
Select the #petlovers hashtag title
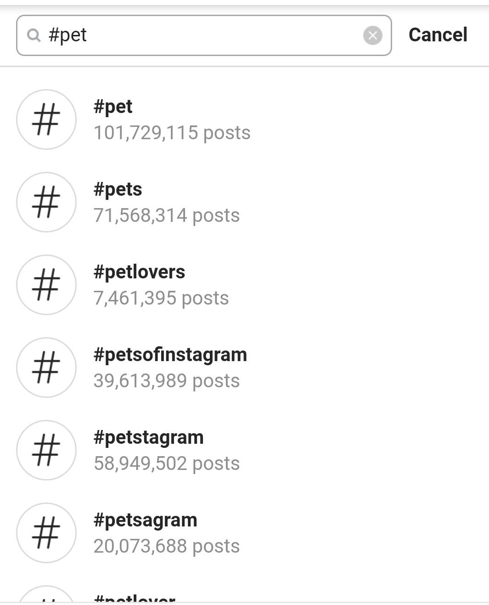(x=139, y=272)
